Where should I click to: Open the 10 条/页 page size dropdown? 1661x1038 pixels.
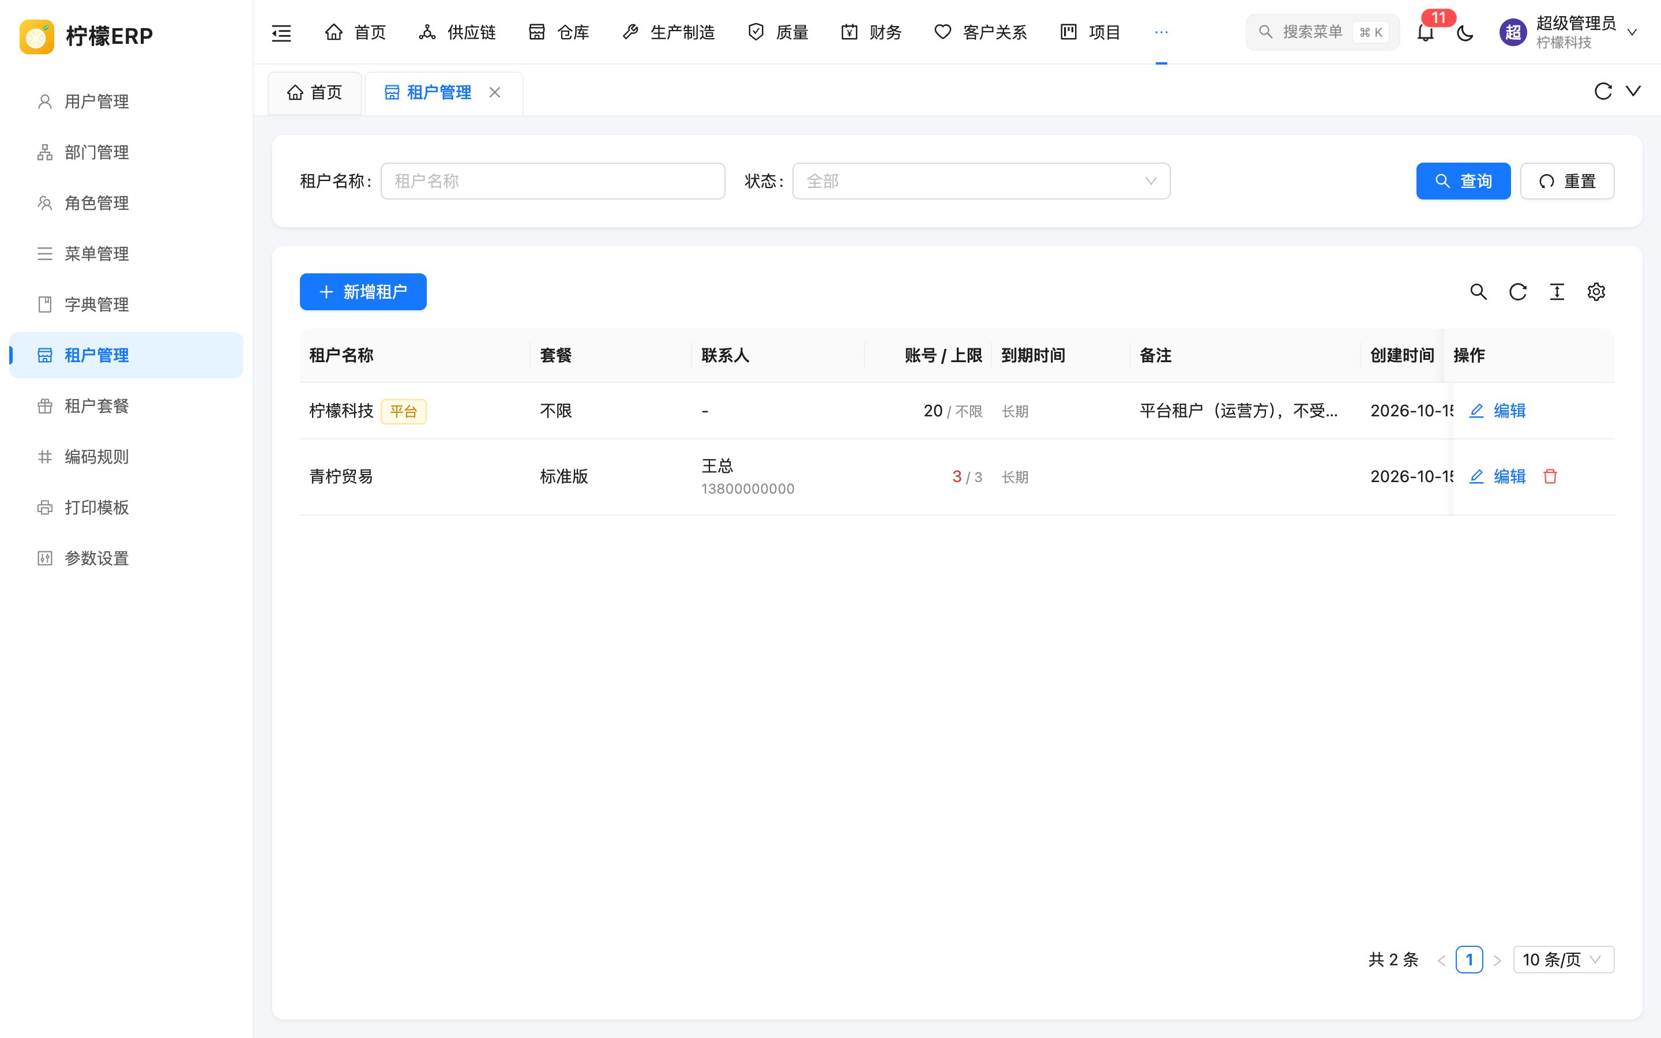click(x=1563, y=960)
